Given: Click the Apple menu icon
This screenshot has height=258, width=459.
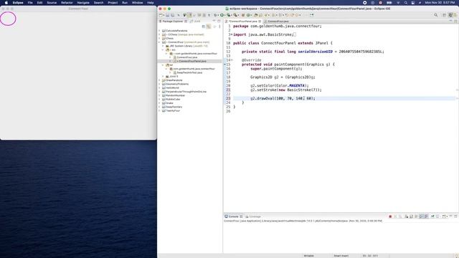Looking at the screenshot, I should click(6, 3).
